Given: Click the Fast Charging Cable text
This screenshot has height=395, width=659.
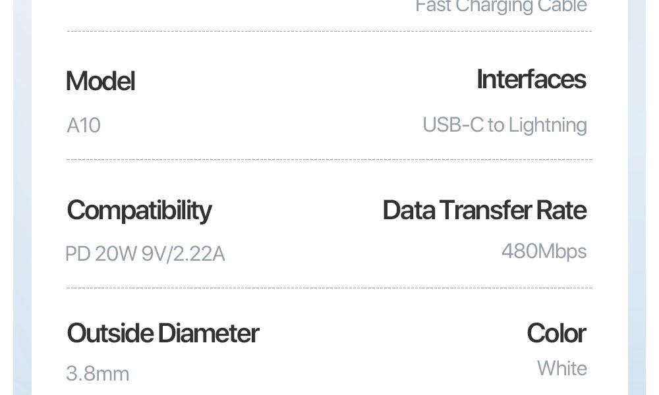Looking at the screenshot, I should tap(501, 7).
